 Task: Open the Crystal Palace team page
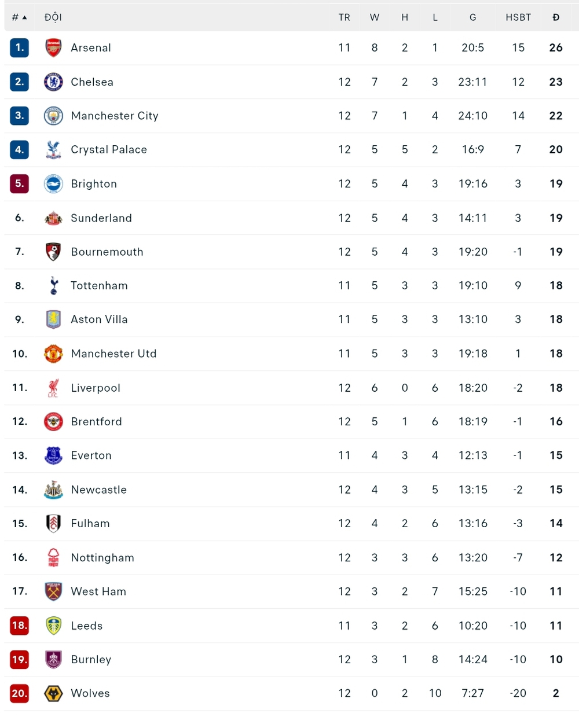[109, 149]
